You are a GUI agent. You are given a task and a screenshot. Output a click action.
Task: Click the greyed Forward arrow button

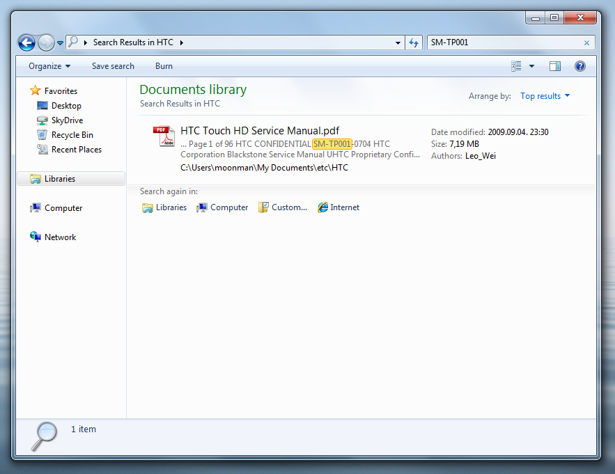(46, 42)
